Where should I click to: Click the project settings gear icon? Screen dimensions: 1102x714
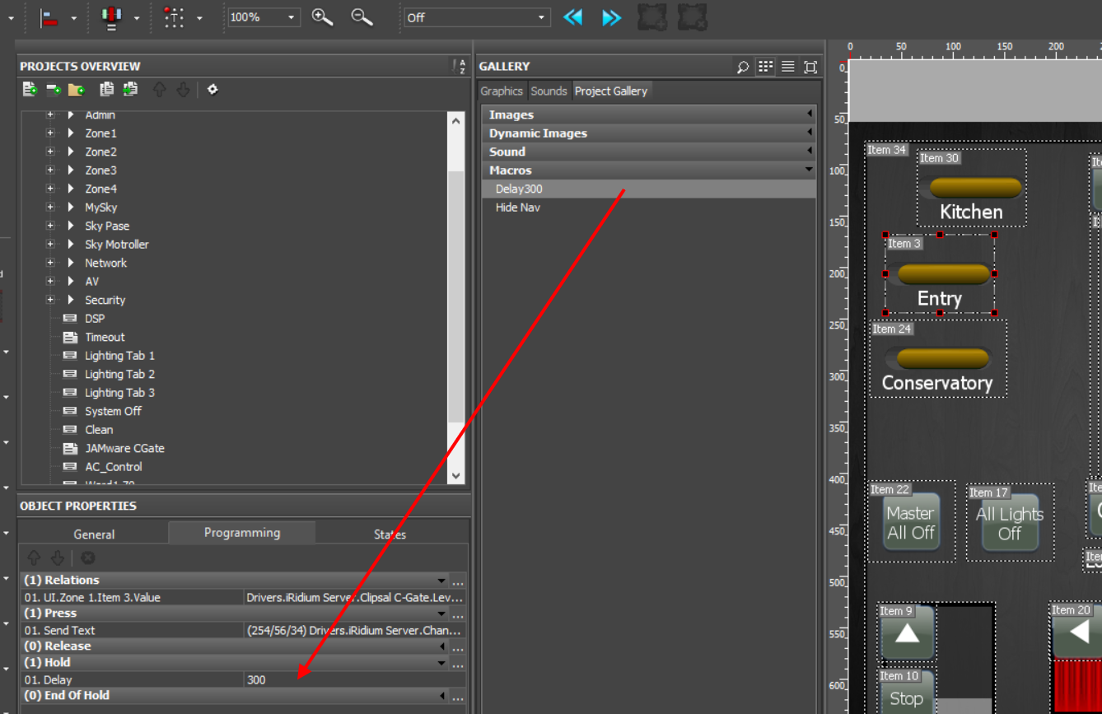coord(212,90)
